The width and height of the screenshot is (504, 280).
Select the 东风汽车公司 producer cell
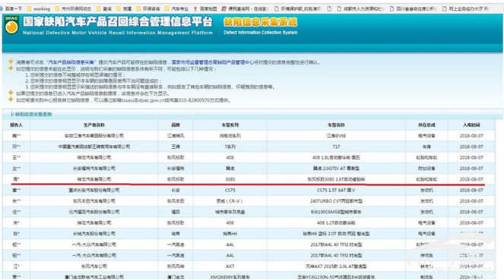(x=94, y=266)
